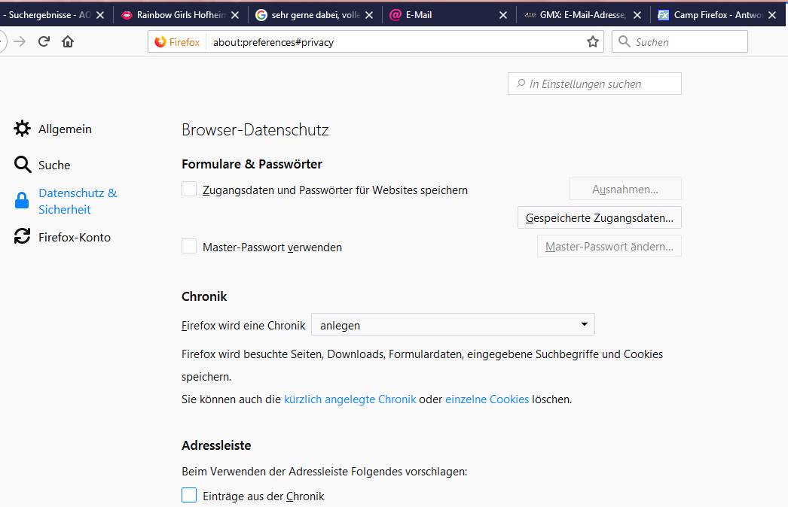Check Einträge aus der Chronik
Viewport: 788px width, 507px height.
[x=189, y=496]
